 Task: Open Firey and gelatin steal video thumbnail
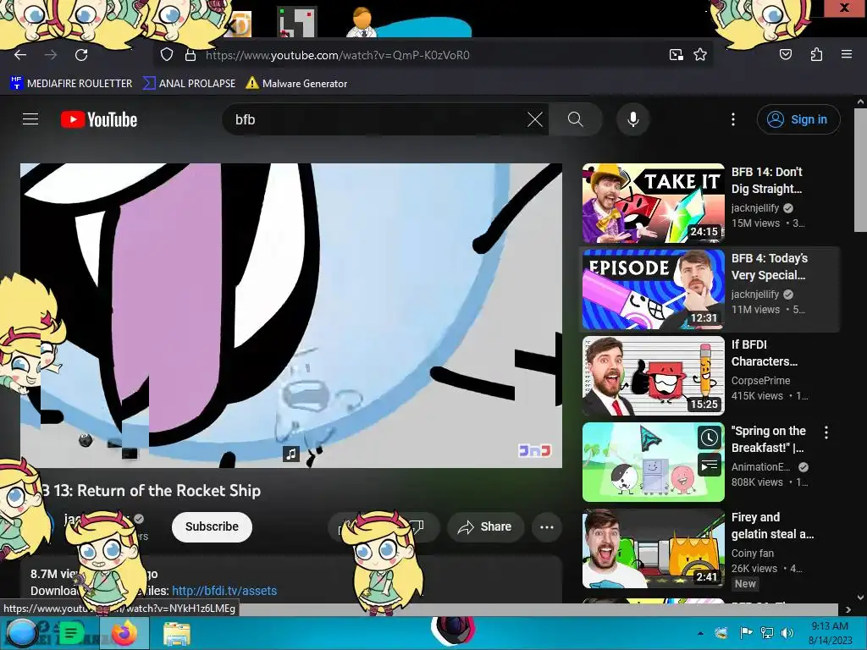point(654,548)
